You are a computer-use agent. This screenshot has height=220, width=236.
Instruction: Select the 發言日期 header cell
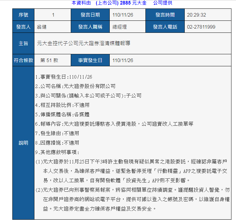pyautogui.click(x=90, y=15)
